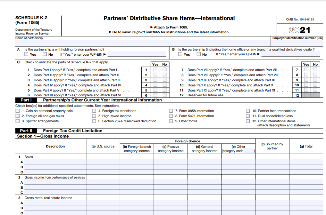The width and height of the screenshot is (326, 215).
Task: Click the category code blank in column (e)
Action: coord(249,151)
